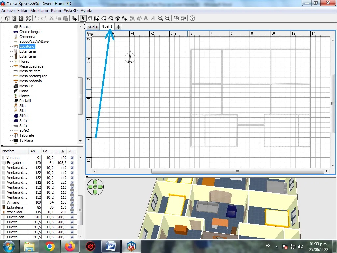Click the catalog vertical scrollbar thumb
The image size is (337, 253).
tap(80, 96)
